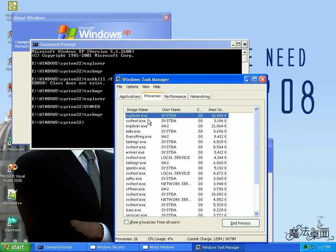The height and width of the screenshot is (252, 336).
Task: Sort processes by Image Name column
Action: point(141,110)
